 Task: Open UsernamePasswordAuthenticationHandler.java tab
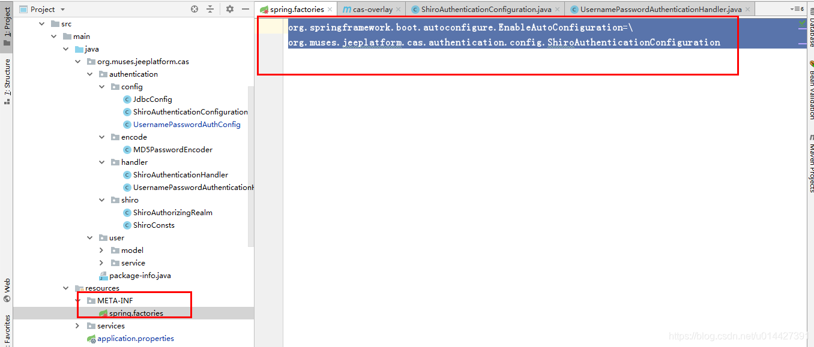click(x=660, y=10)
